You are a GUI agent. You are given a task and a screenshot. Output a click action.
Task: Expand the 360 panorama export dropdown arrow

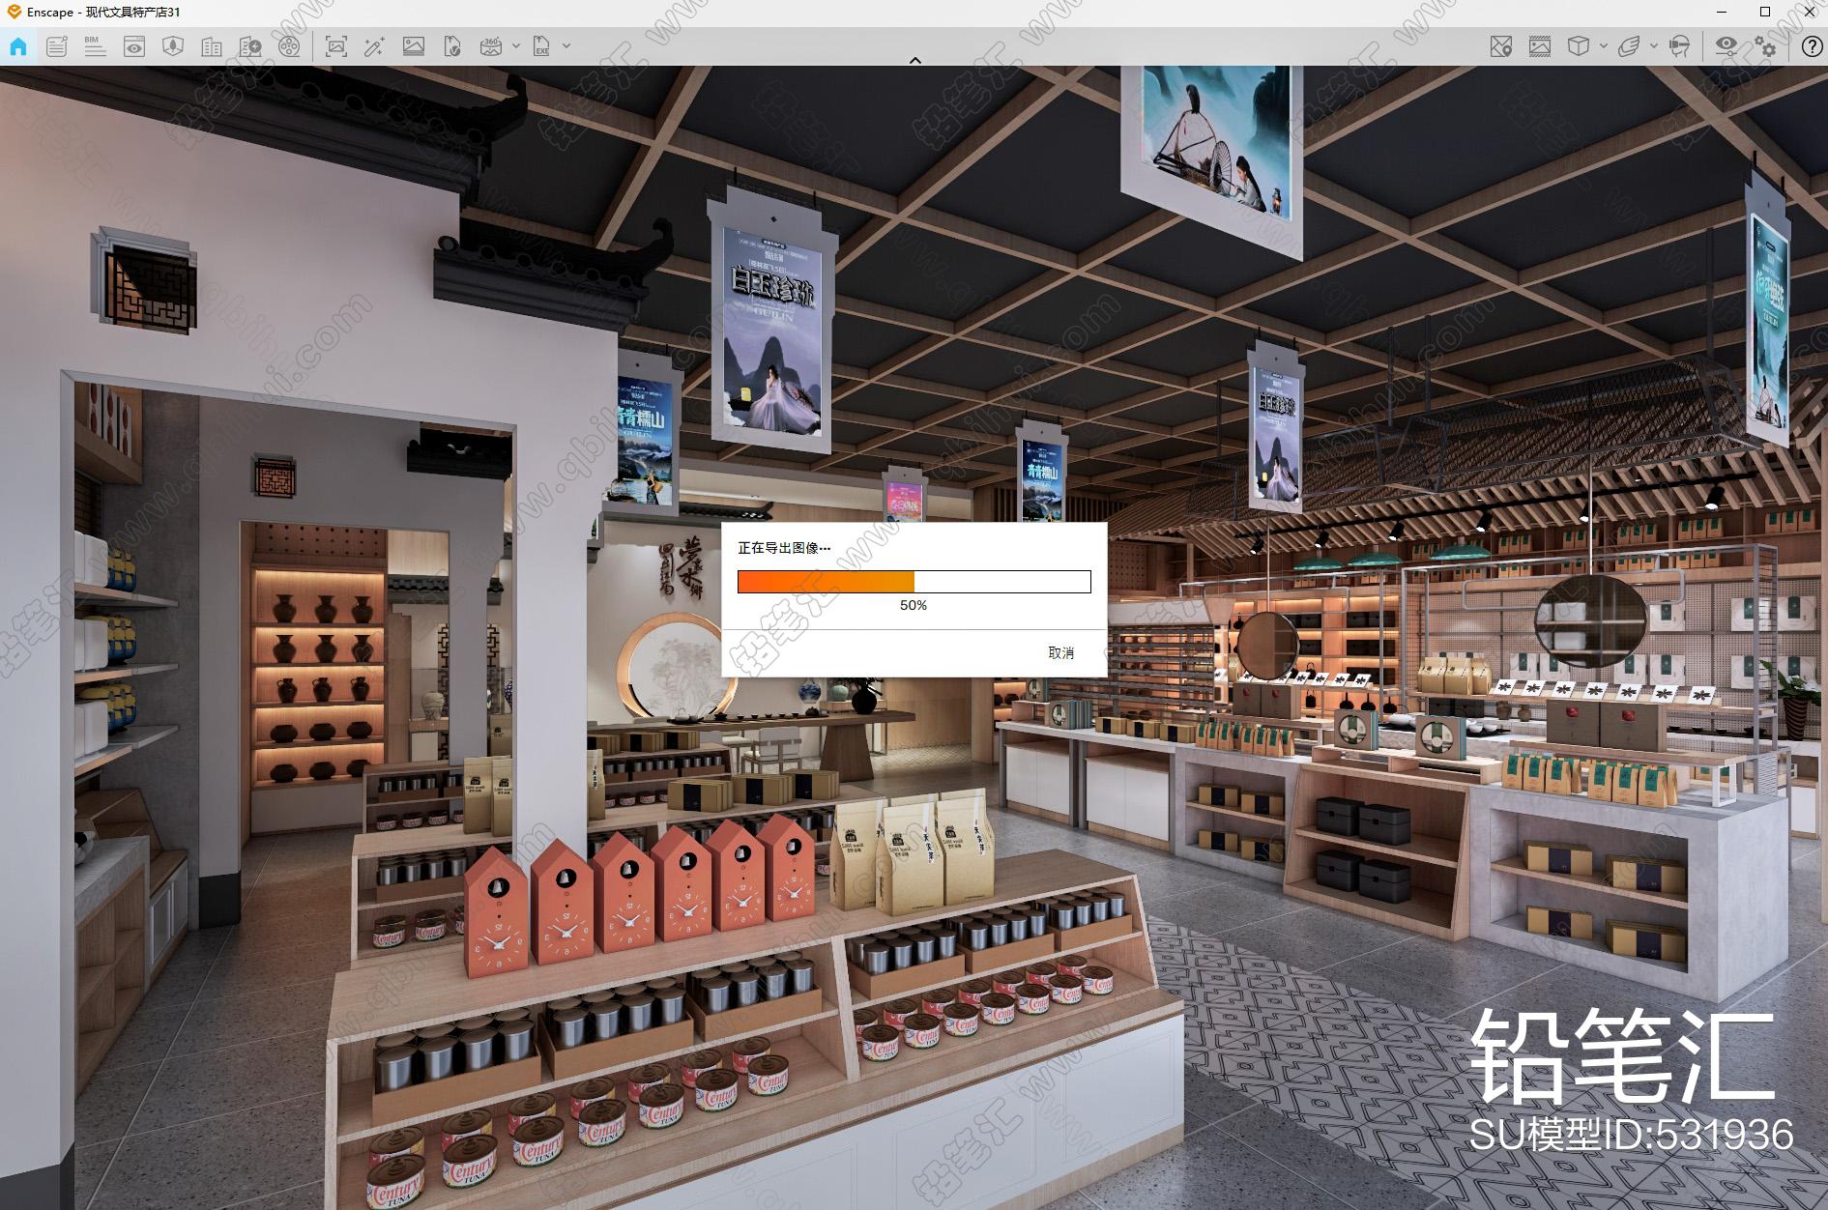click(x=516, y=45)
